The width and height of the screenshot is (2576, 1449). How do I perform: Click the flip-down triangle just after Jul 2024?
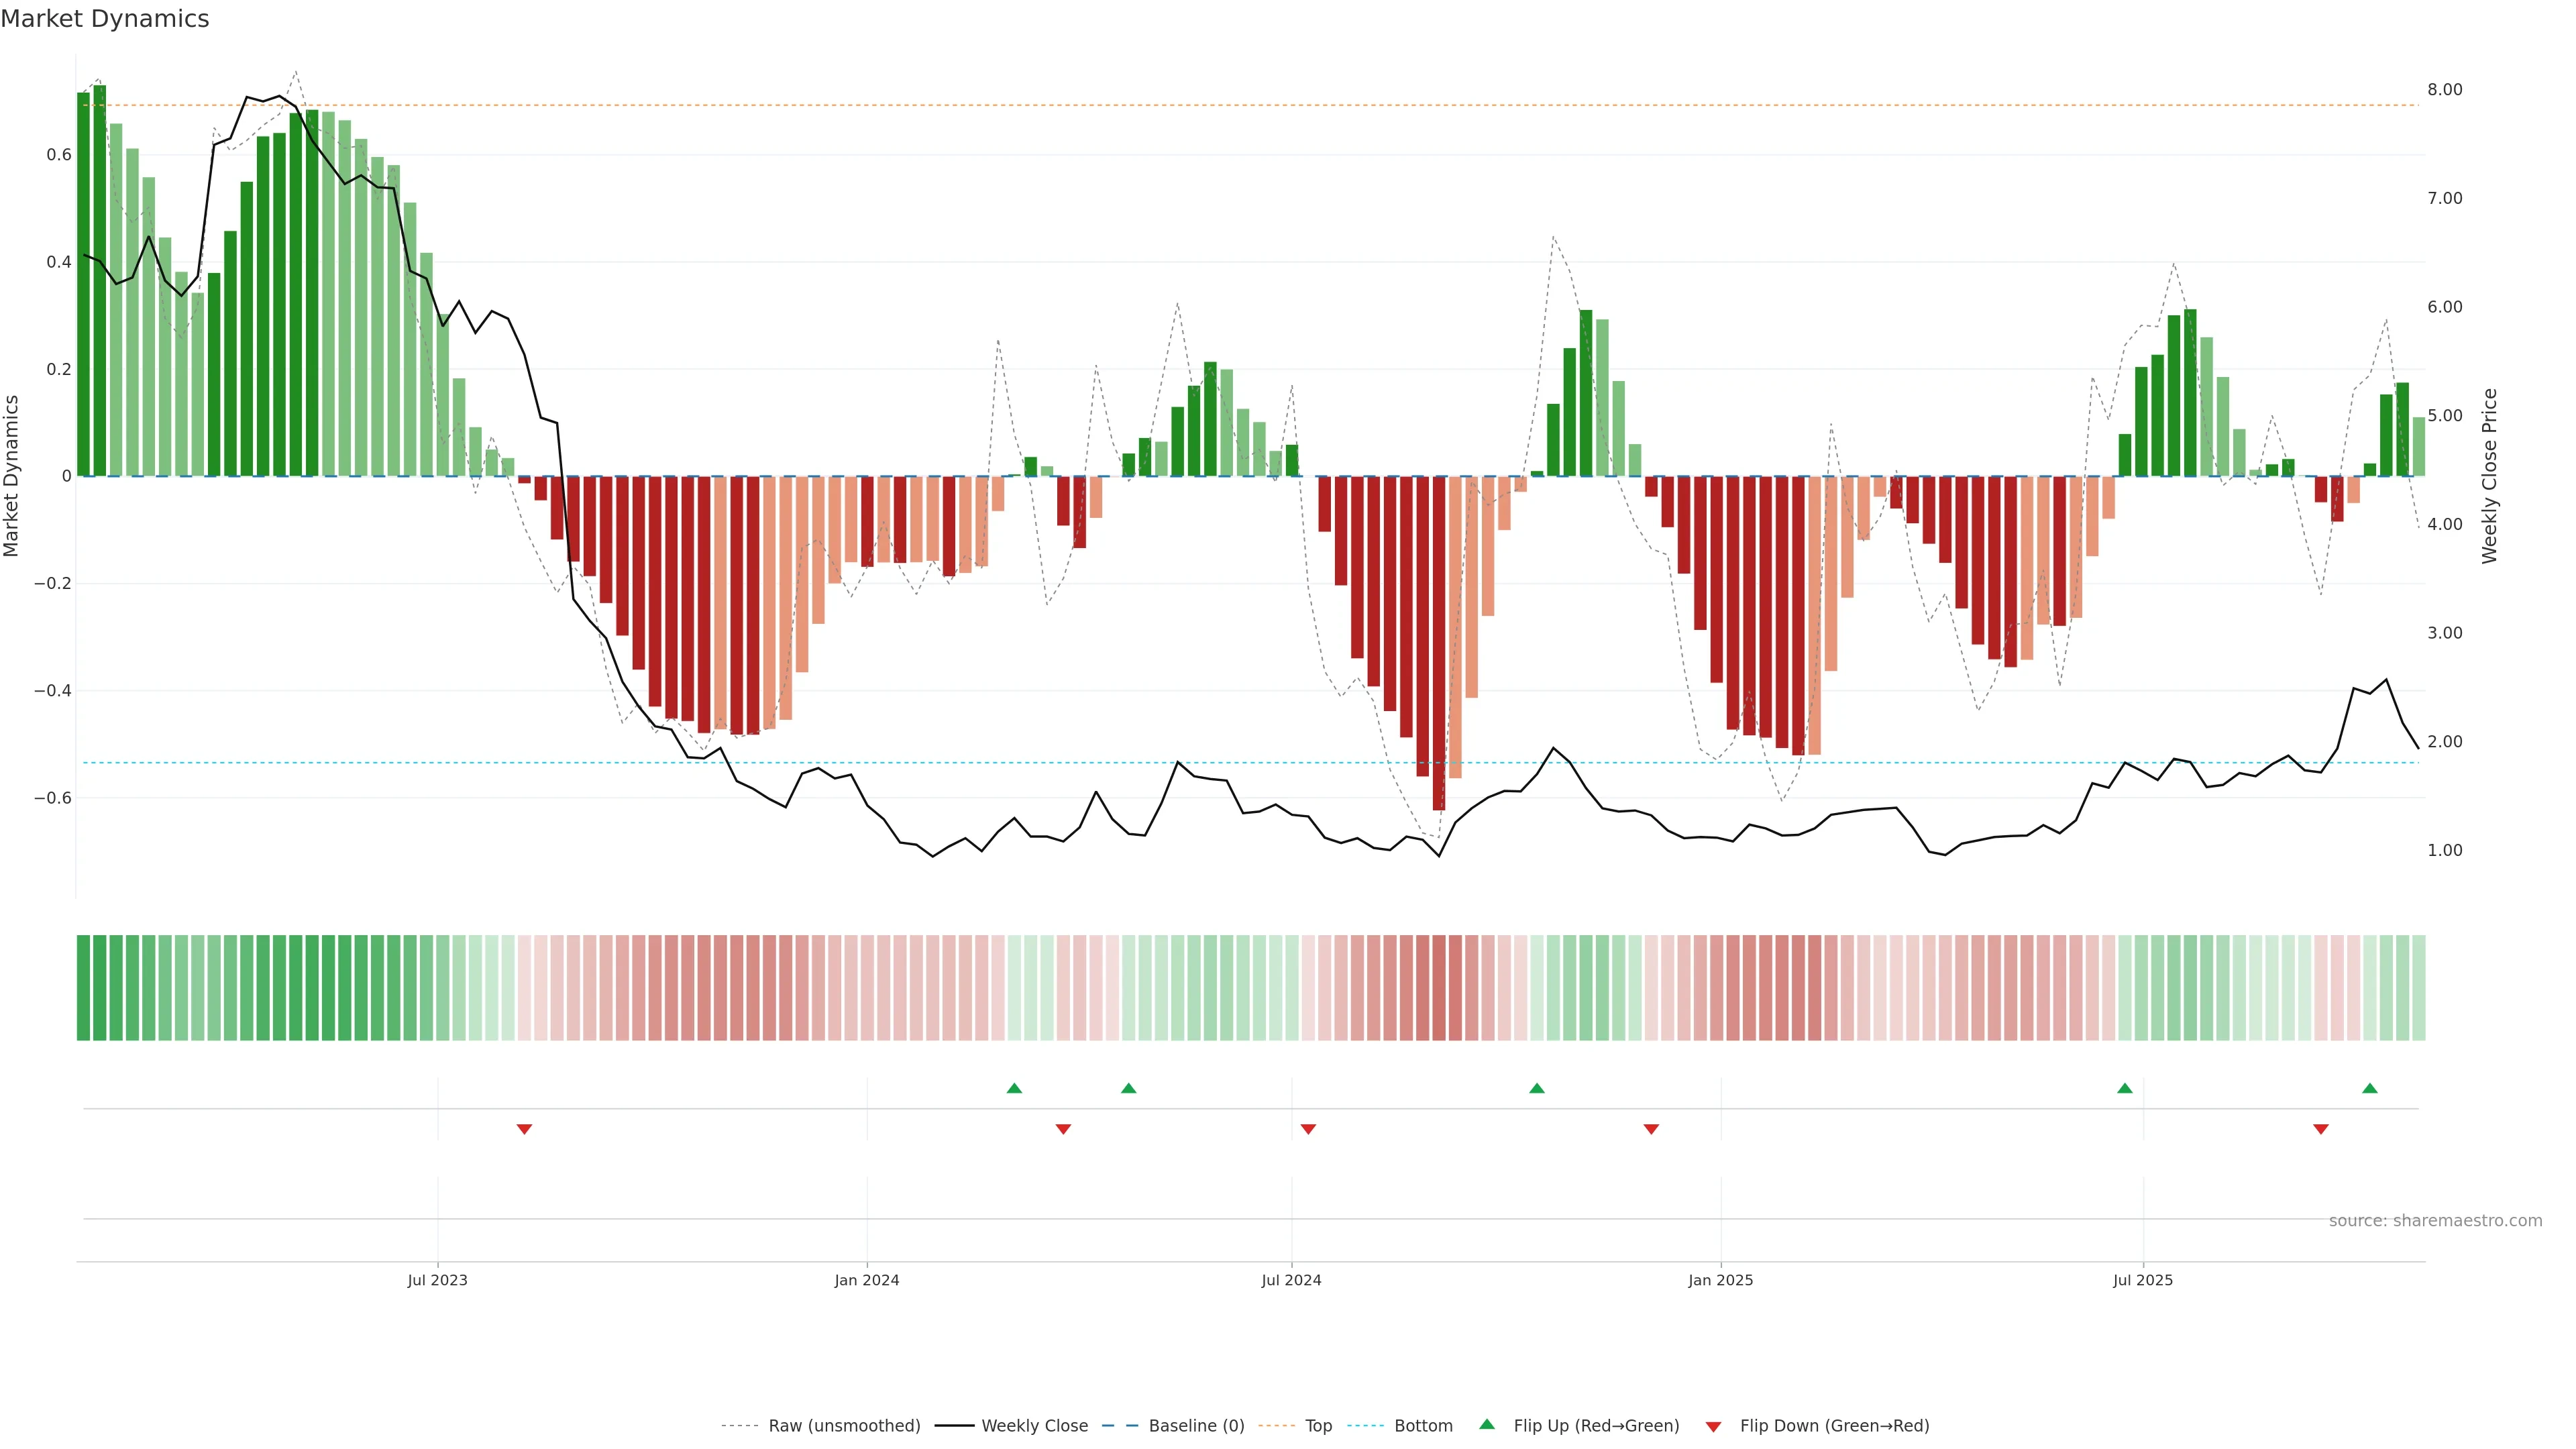click(x=1308, y=1129)
